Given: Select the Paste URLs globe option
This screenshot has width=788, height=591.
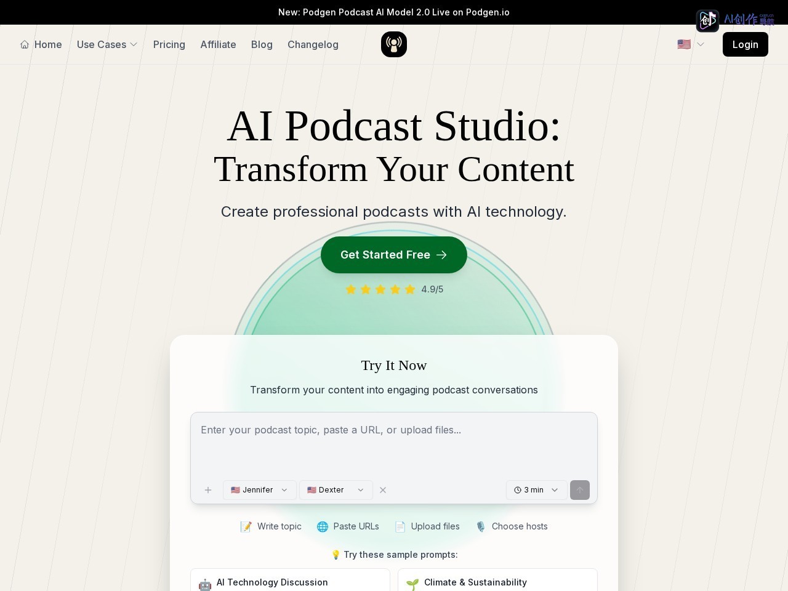Looking at the screenshot, I should [348, 526].
